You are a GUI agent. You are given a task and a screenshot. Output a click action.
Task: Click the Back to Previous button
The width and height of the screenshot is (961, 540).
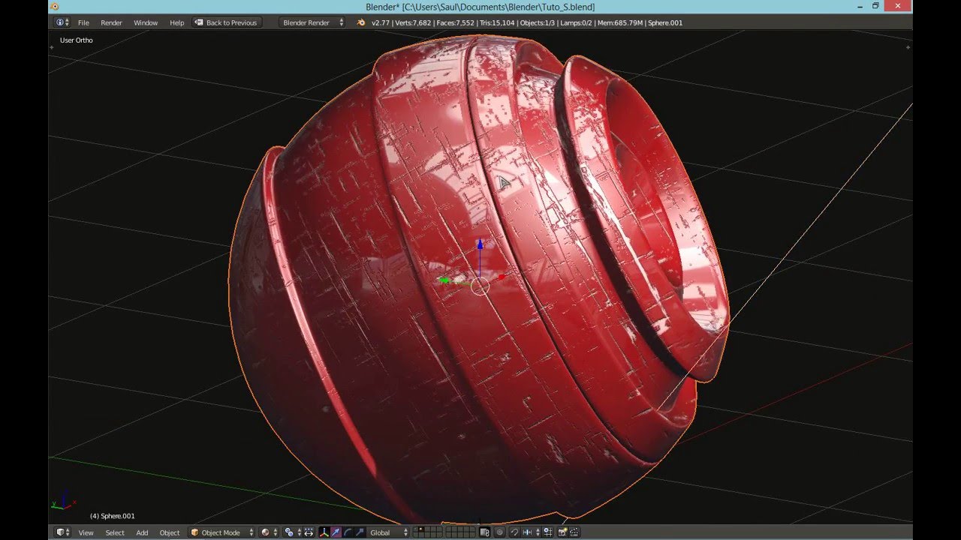coord(226,22)
